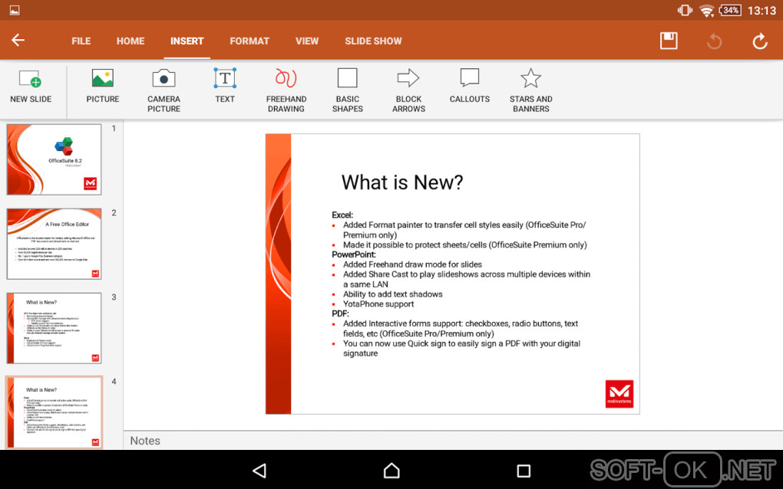
Task: Click 'YotaPhone support' bullet
Action: coord(378,304)
